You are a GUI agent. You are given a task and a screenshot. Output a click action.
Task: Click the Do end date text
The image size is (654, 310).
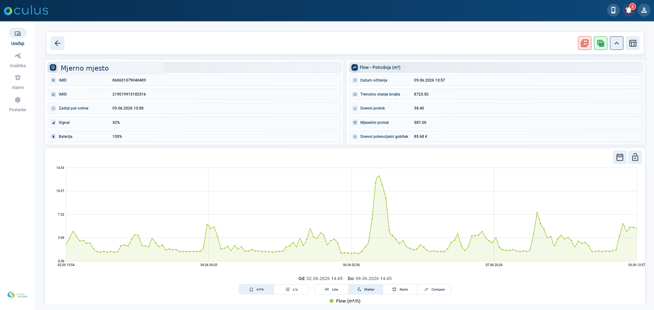(x=370, y=279)
